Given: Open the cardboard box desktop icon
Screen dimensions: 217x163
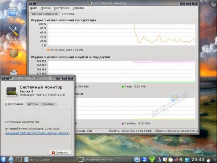Looking at the screenshot, I should point(14,53).
